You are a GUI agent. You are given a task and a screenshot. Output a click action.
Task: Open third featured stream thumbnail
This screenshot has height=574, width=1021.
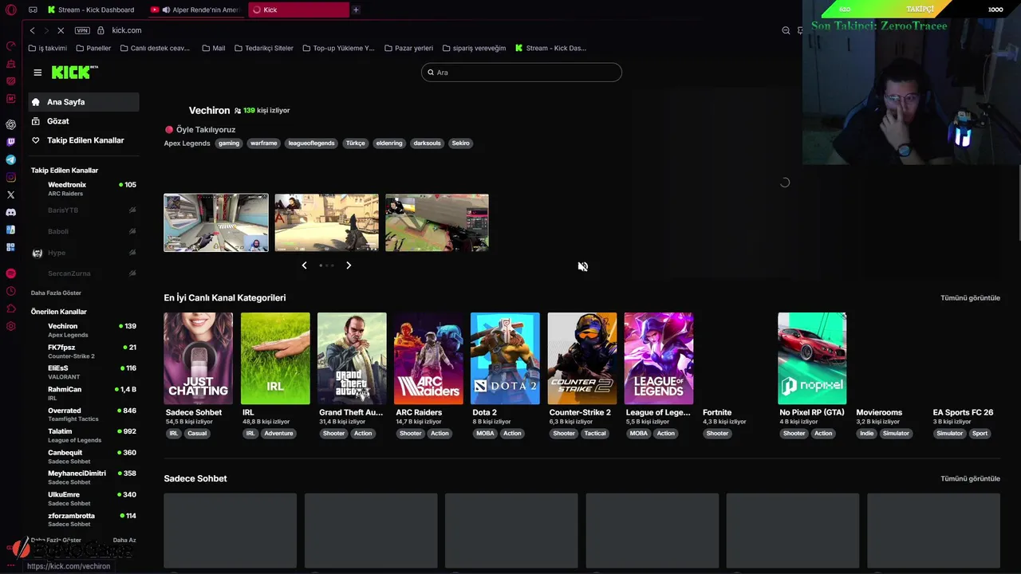(437, 222)
